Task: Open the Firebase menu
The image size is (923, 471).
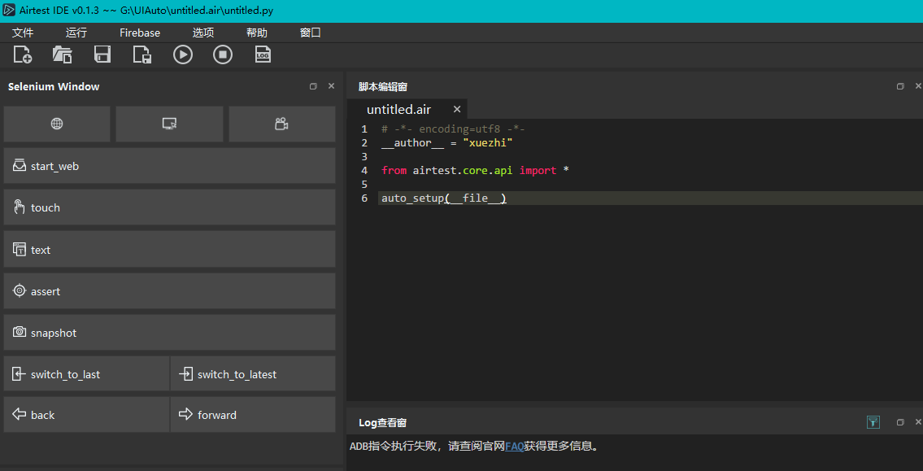Action: pyautogui.click(x=140, y=33)
